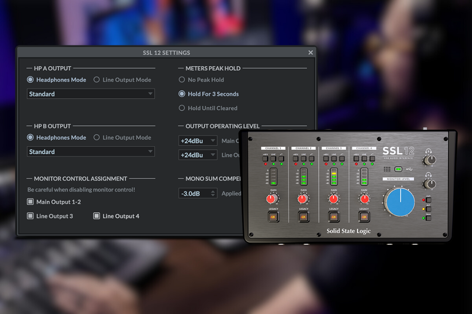This screenshot has height=314, width=472.
Task: Toggle the +48V button on Channel 1
Action: (265, 159)
